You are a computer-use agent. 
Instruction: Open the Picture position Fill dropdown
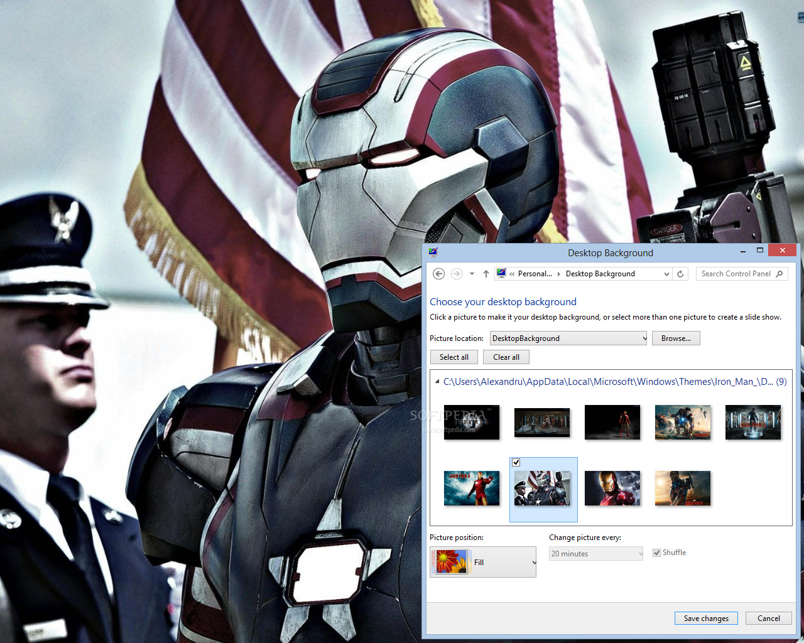click(x=483, y=562)
